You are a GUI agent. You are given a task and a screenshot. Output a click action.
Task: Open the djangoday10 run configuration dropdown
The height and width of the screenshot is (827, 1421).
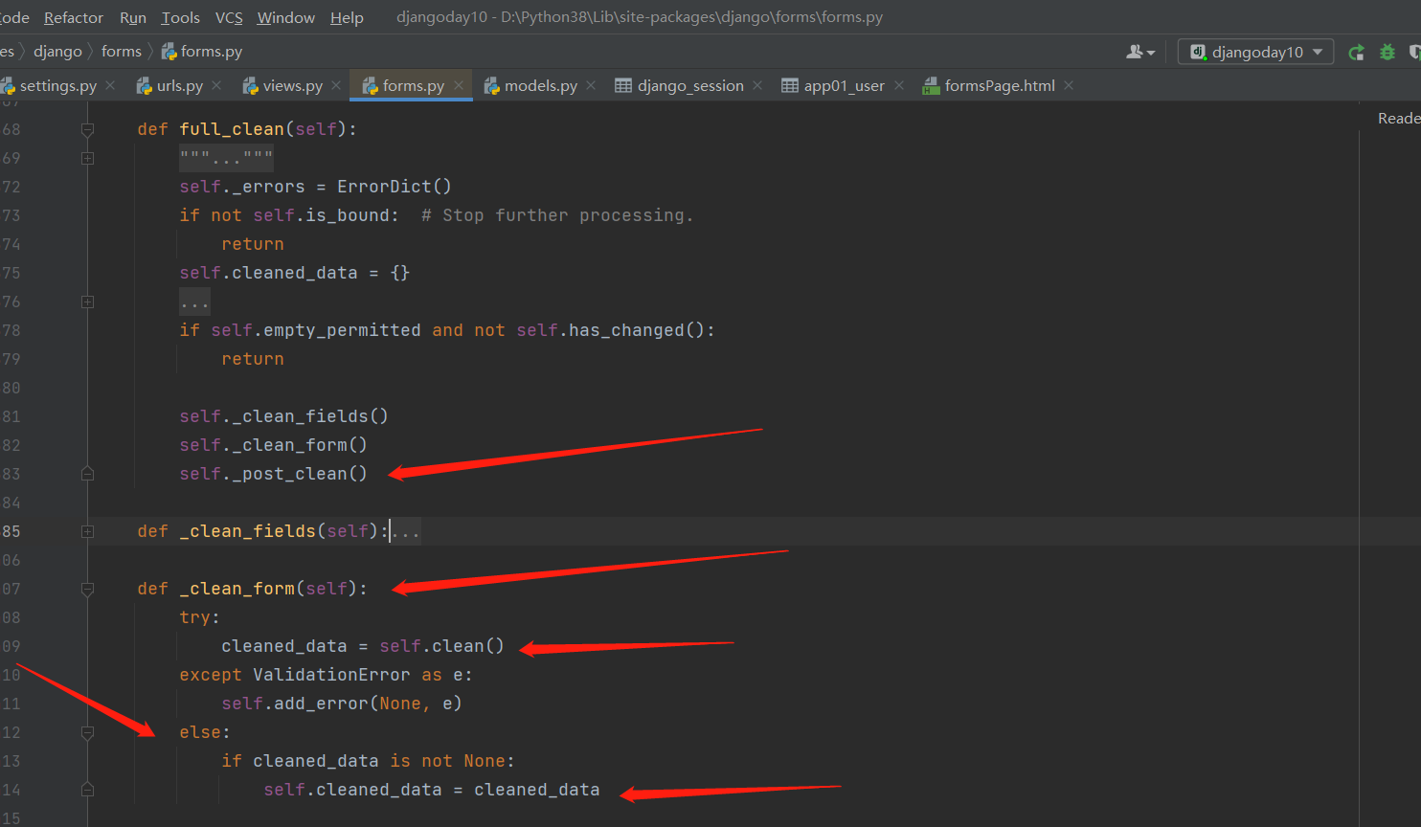pos(1255,52)
